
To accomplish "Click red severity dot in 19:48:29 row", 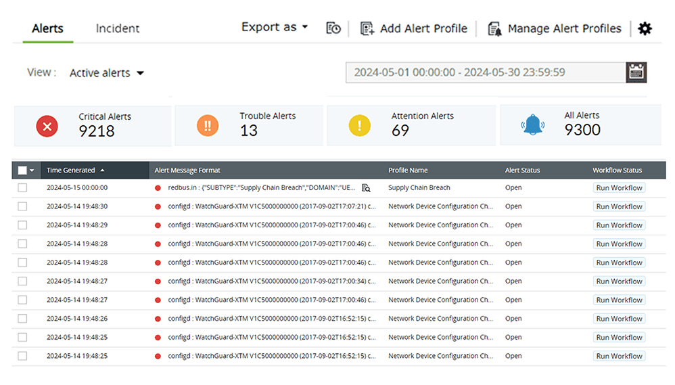I will [x=158, y=225].
